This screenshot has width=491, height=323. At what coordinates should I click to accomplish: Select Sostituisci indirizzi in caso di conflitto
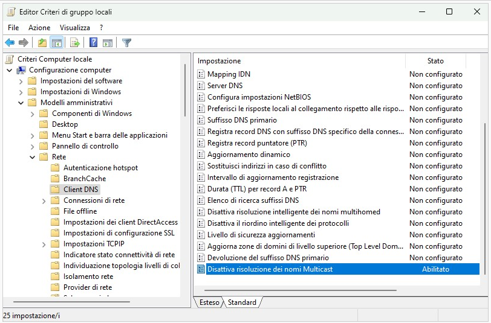[267, 166]
